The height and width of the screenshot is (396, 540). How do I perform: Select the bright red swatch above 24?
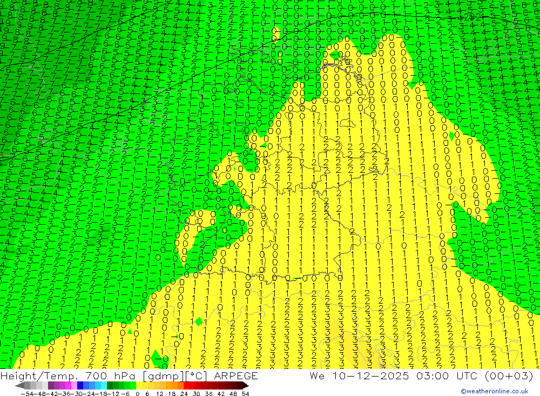coord(186,385)
